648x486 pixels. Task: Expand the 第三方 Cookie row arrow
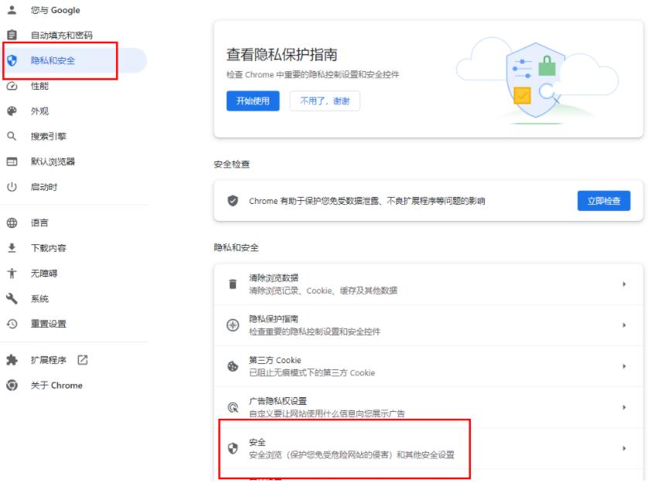(624, 366)
